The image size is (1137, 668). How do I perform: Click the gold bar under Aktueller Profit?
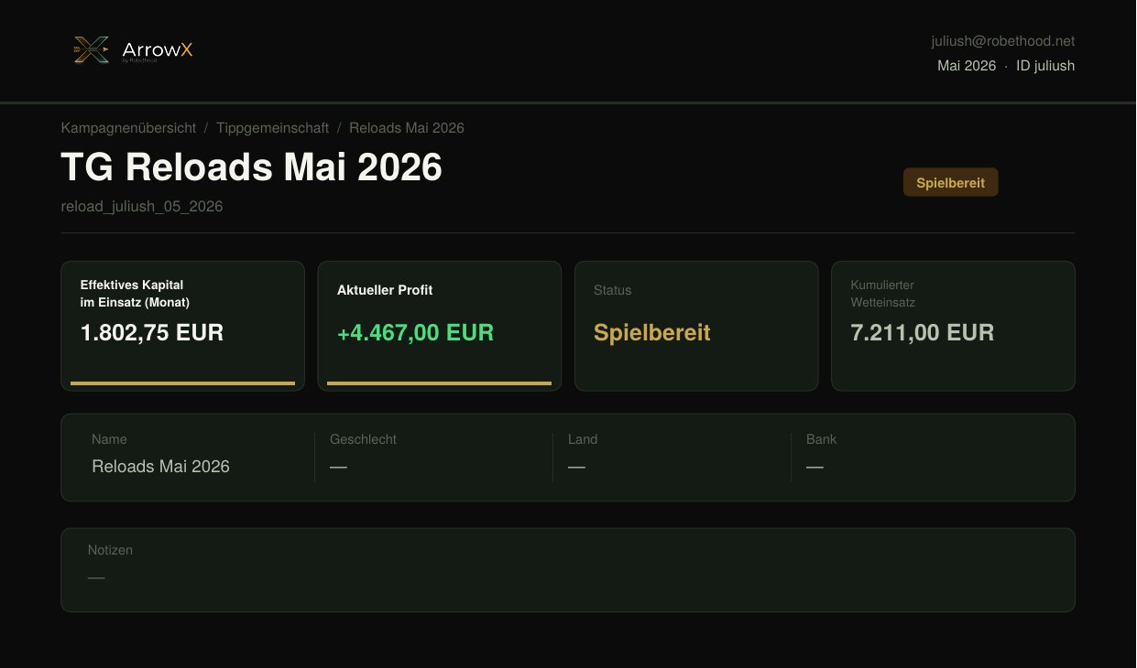click(440, 383)
